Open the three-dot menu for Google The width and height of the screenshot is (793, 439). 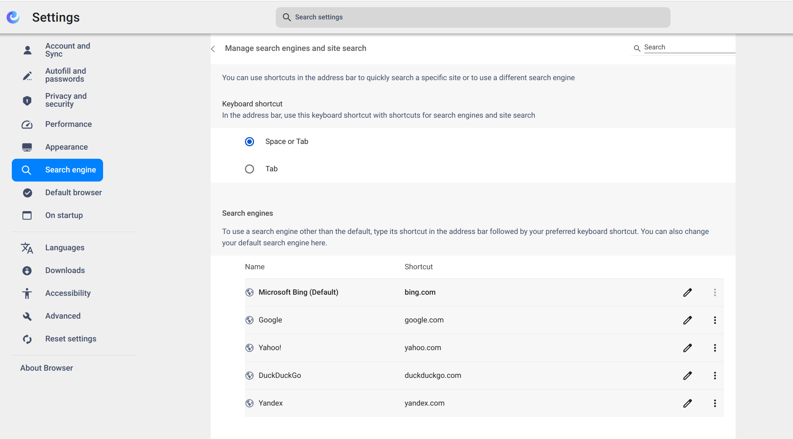point(715,320)
